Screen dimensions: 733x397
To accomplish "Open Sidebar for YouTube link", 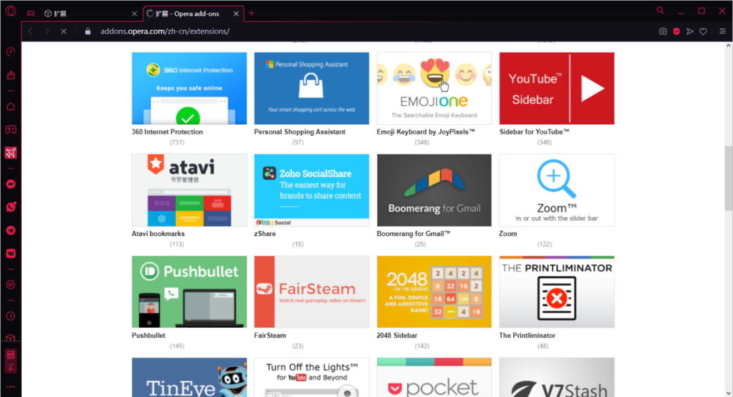I will [x=534, y=132].
